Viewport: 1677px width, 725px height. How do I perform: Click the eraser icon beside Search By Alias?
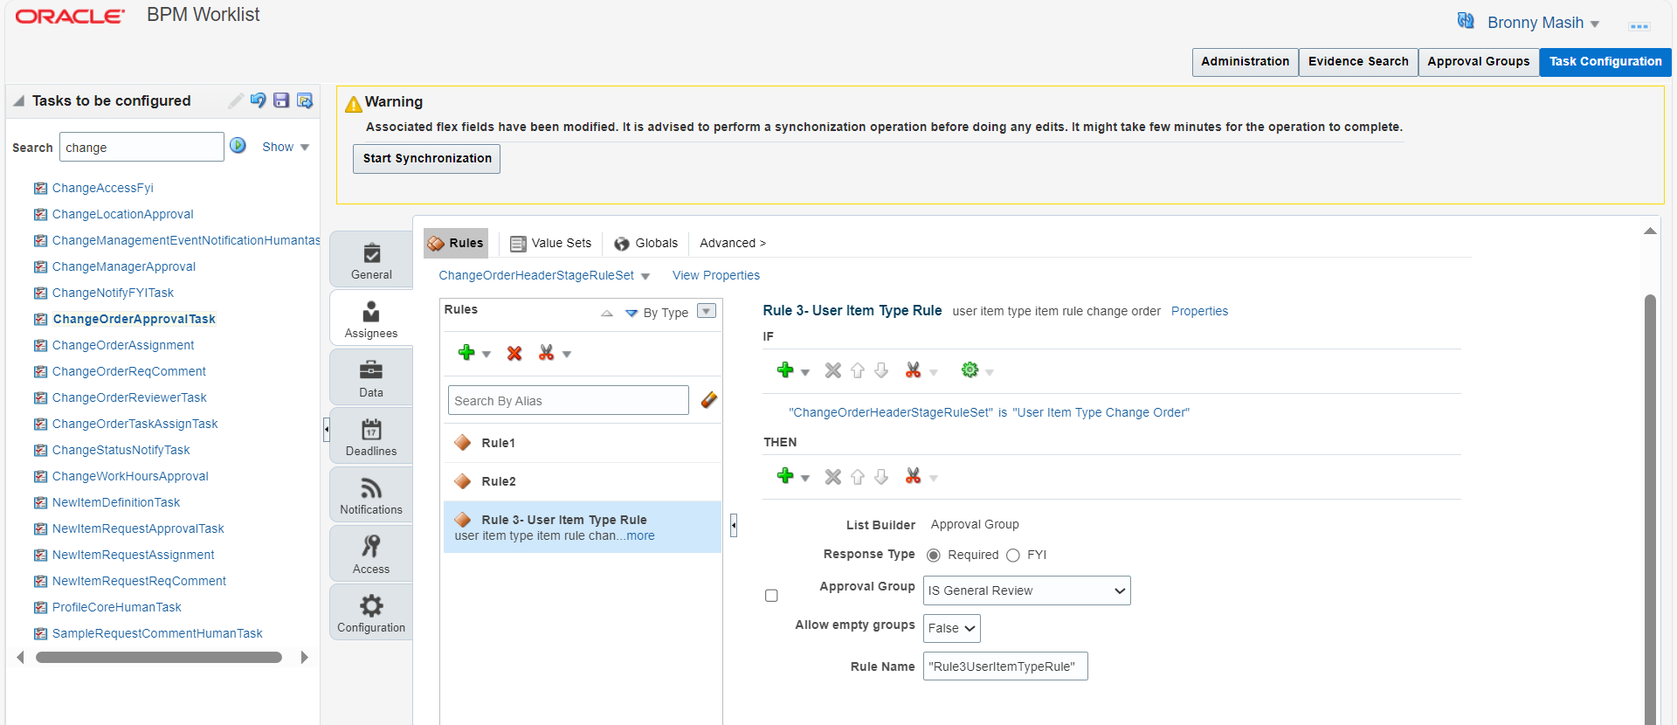tap(709, 400)
